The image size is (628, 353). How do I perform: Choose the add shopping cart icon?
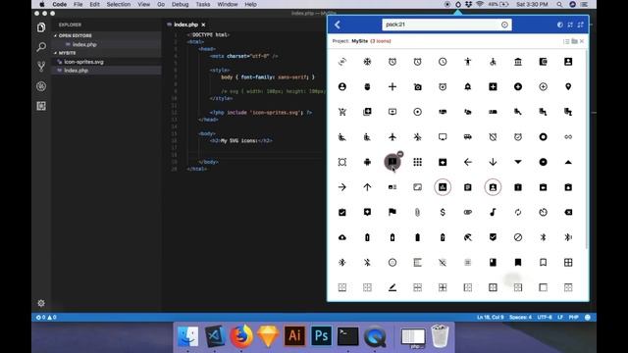[x=342, y=112]
